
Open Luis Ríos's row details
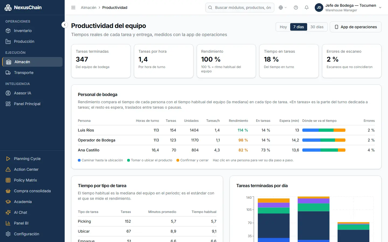[x=226, y=130]
